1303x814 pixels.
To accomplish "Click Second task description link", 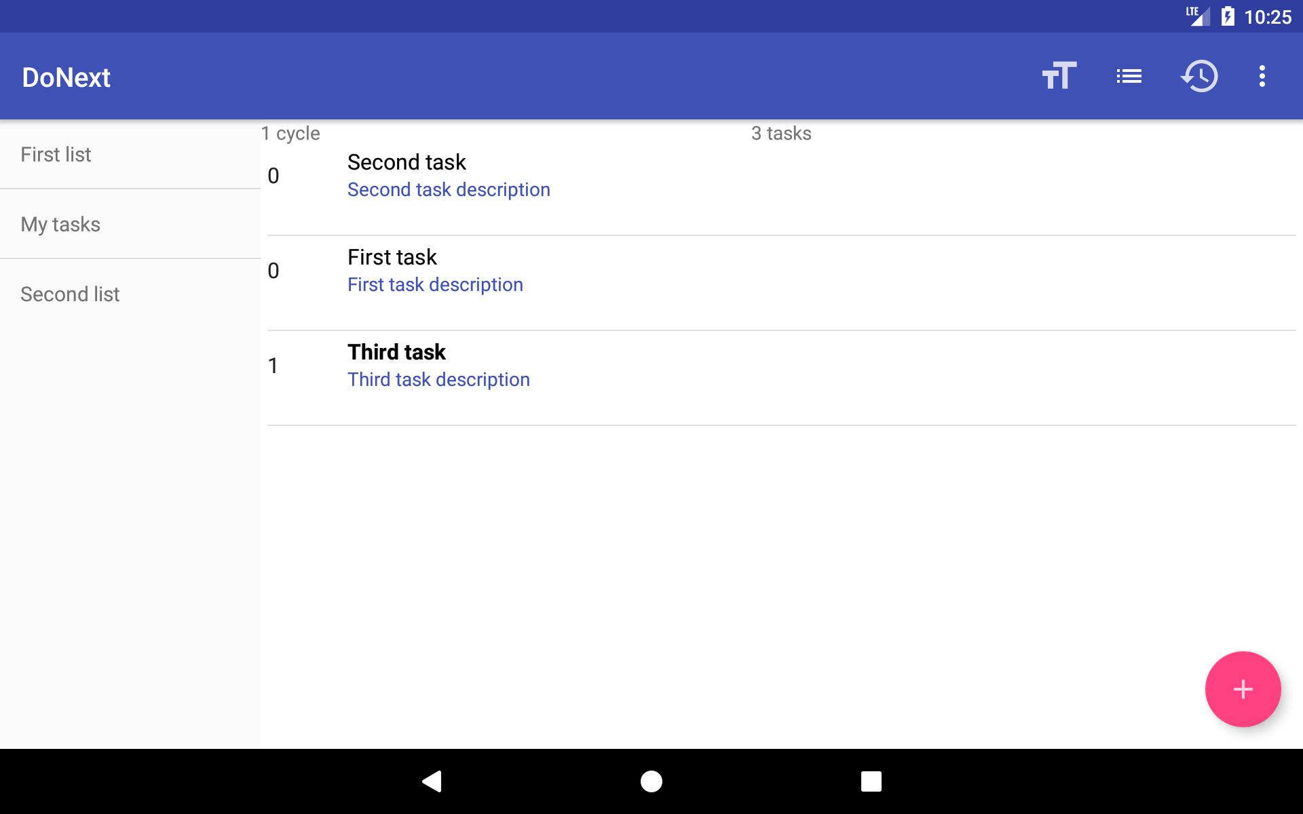I will pyautogui.click(x=449, y=190).
